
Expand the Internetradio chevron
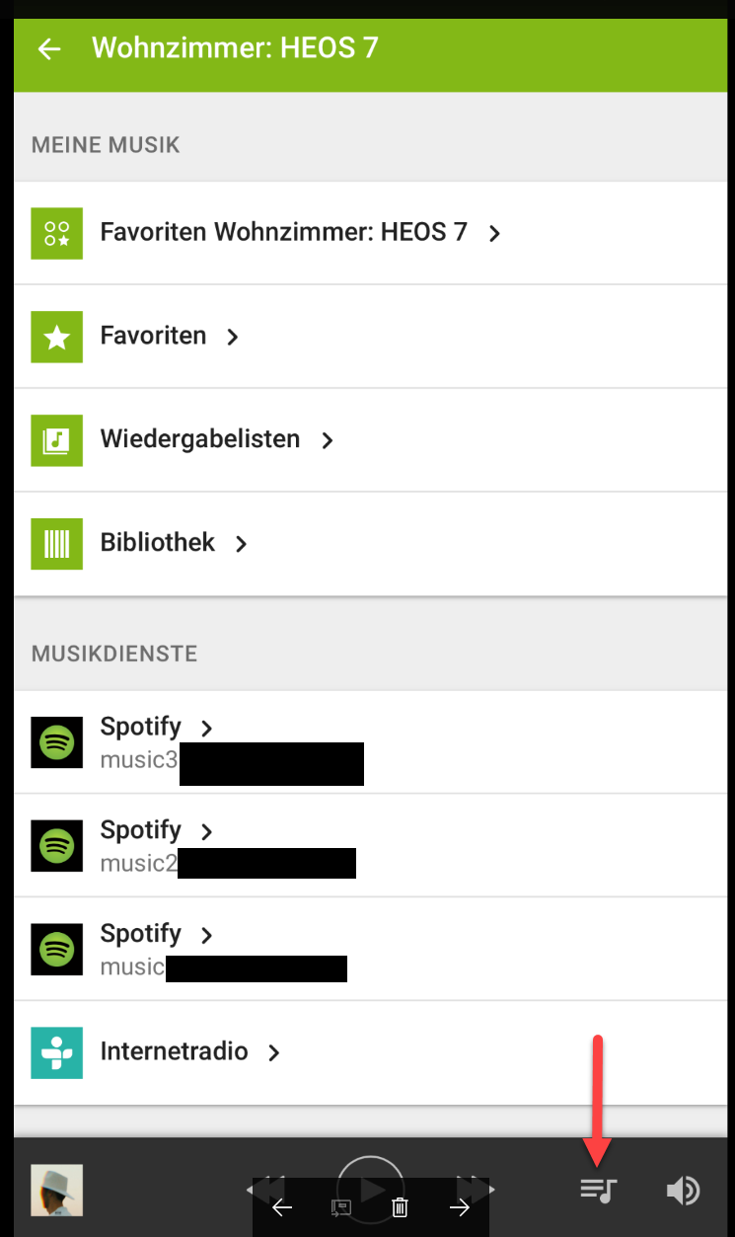pos(274,1053)
